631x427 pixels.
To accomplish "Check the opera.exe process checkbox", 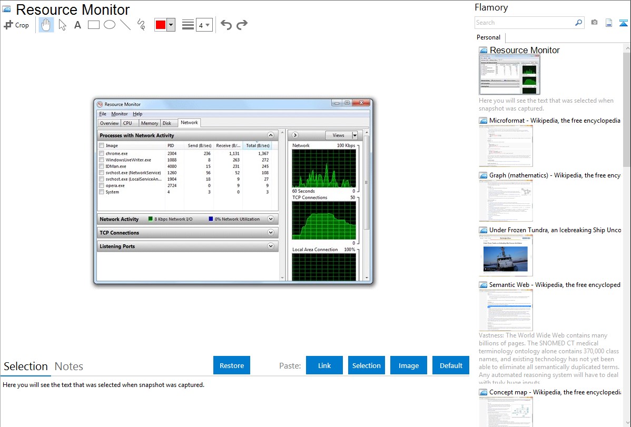I will click(101, 186).
